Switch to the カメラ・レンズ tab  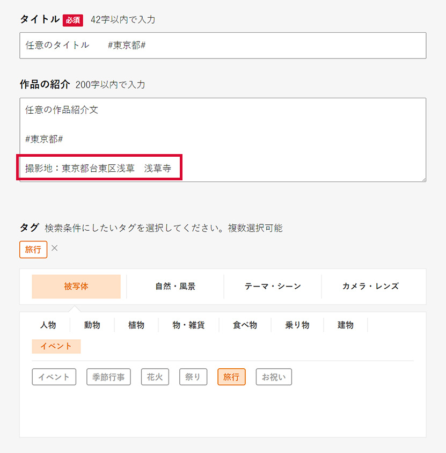[x=368, y=286]
